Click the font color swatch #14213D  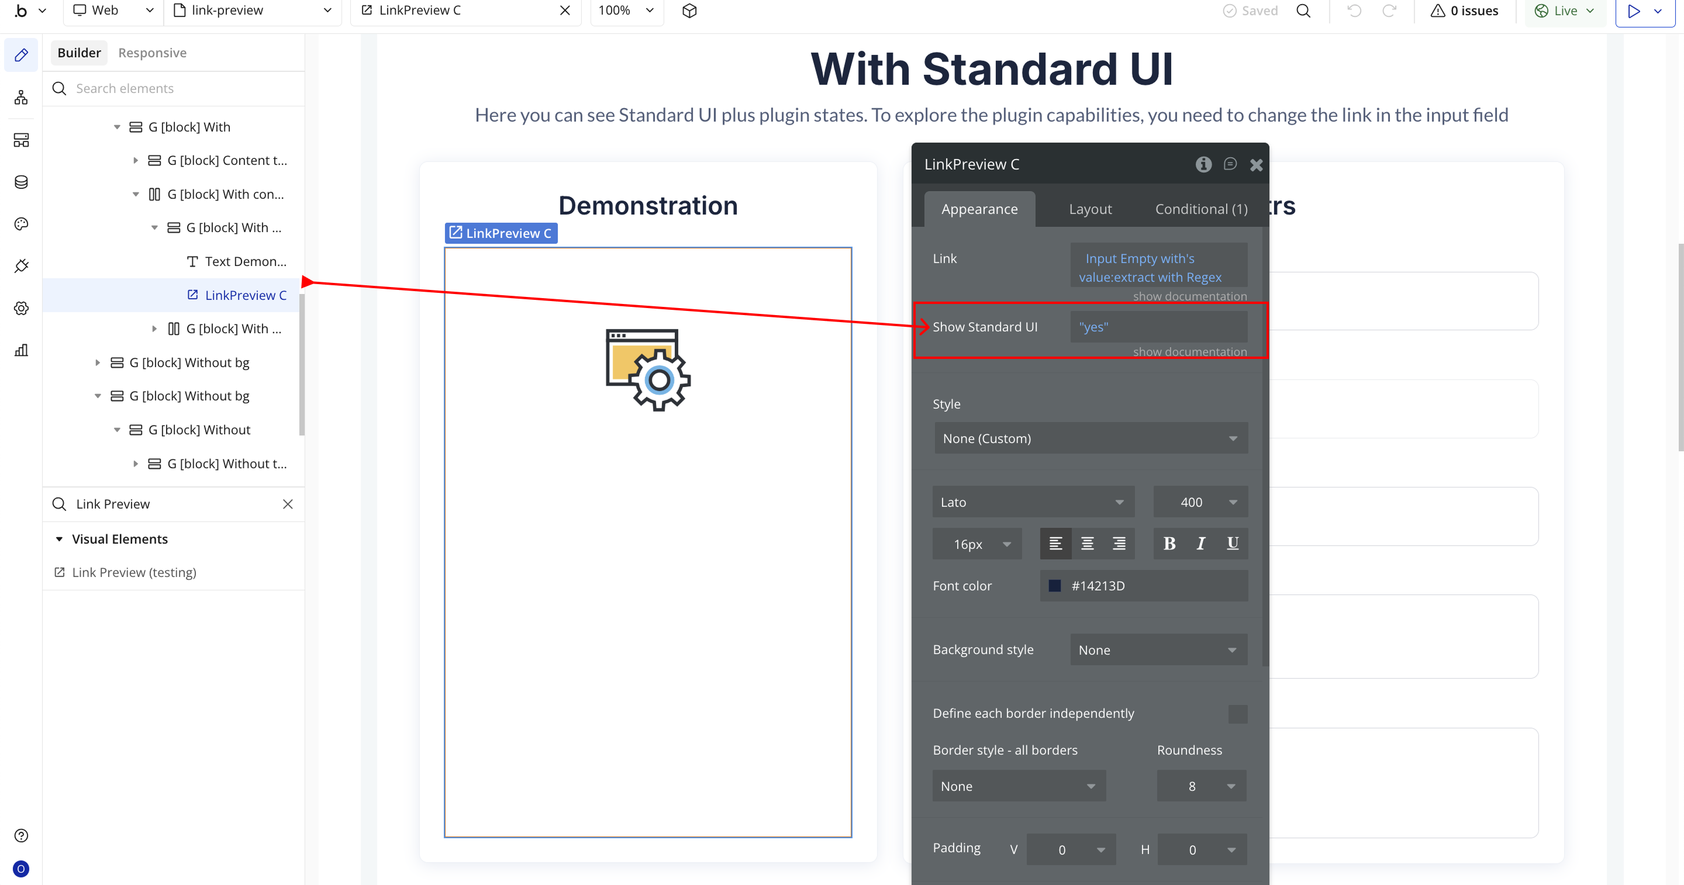click(1054, 586)
